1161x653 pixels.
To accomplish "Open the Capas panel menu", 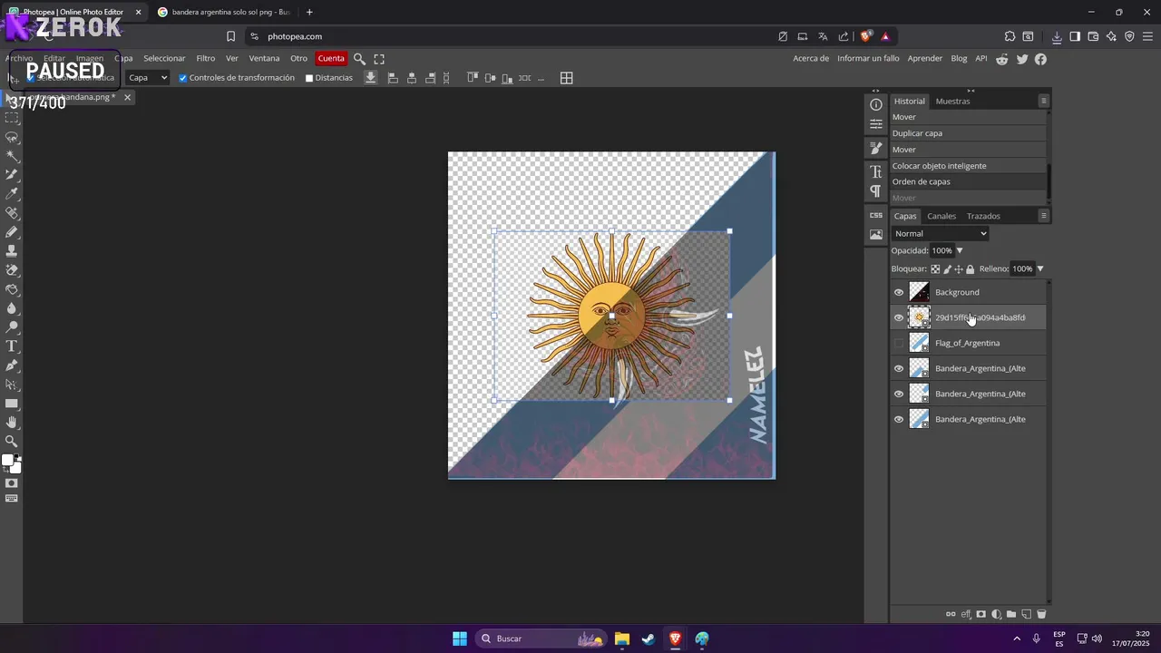I will [1044, 216].
